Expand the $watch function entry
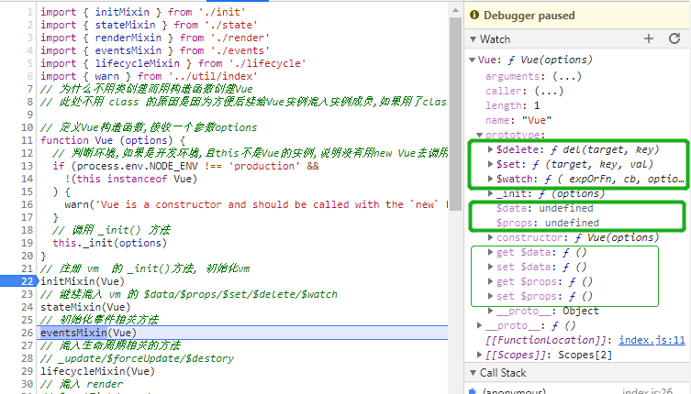The height and width of the screenshot is (394, 691). pos(490,179)
